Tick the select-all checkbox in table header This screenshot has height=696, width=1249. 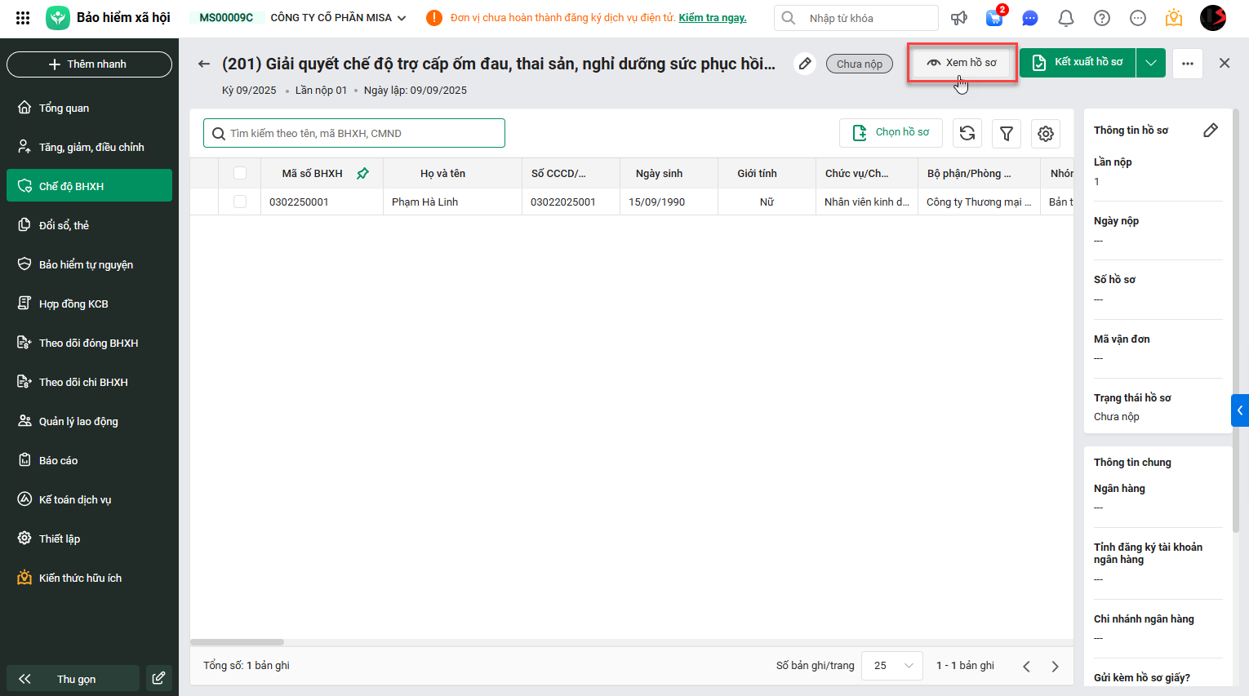pos(240,173)
